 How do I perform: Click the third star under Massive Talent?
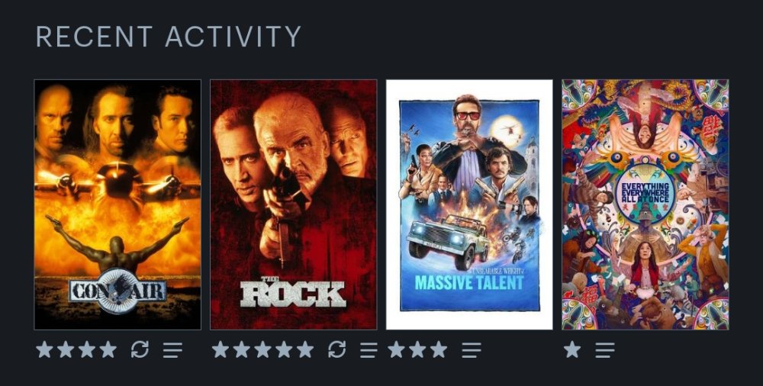click(x=439, y=349)
